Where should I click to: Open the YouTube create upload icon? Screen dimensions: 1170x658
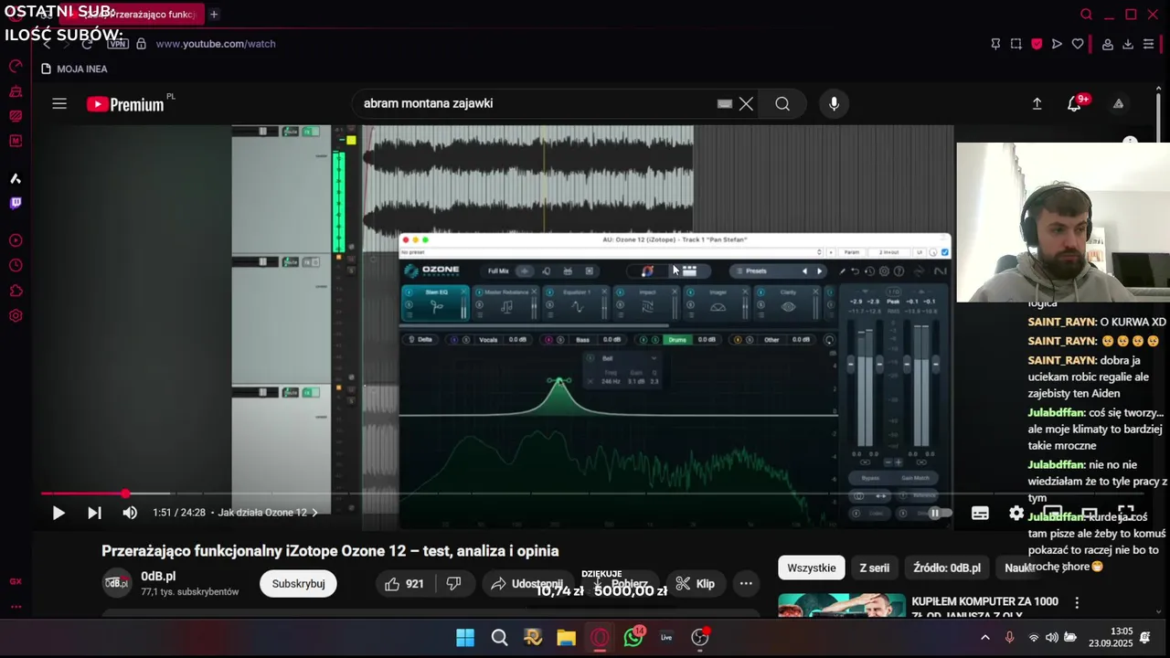[1037, 104]
